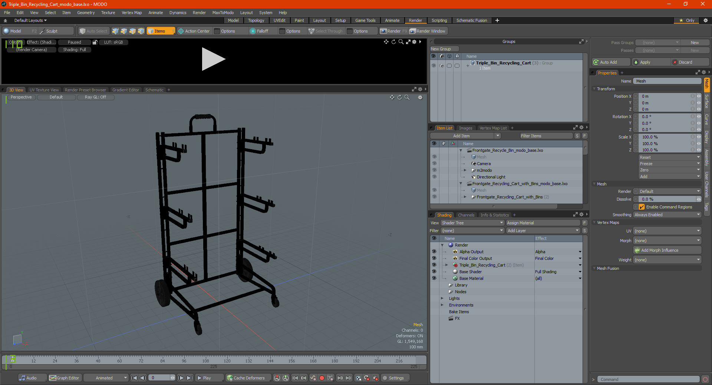Open Default Layouts dropdown
This screenshot has width=712, height=385.
coord(30,20)
